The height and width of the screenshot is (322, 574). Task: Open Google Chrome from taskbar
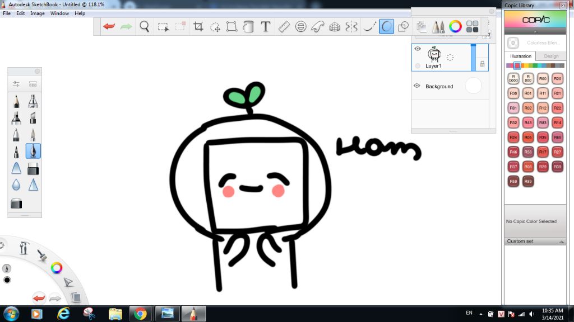tap(140, 314)
